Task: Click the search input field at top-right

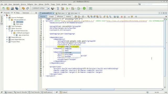Action: point(154,4)
